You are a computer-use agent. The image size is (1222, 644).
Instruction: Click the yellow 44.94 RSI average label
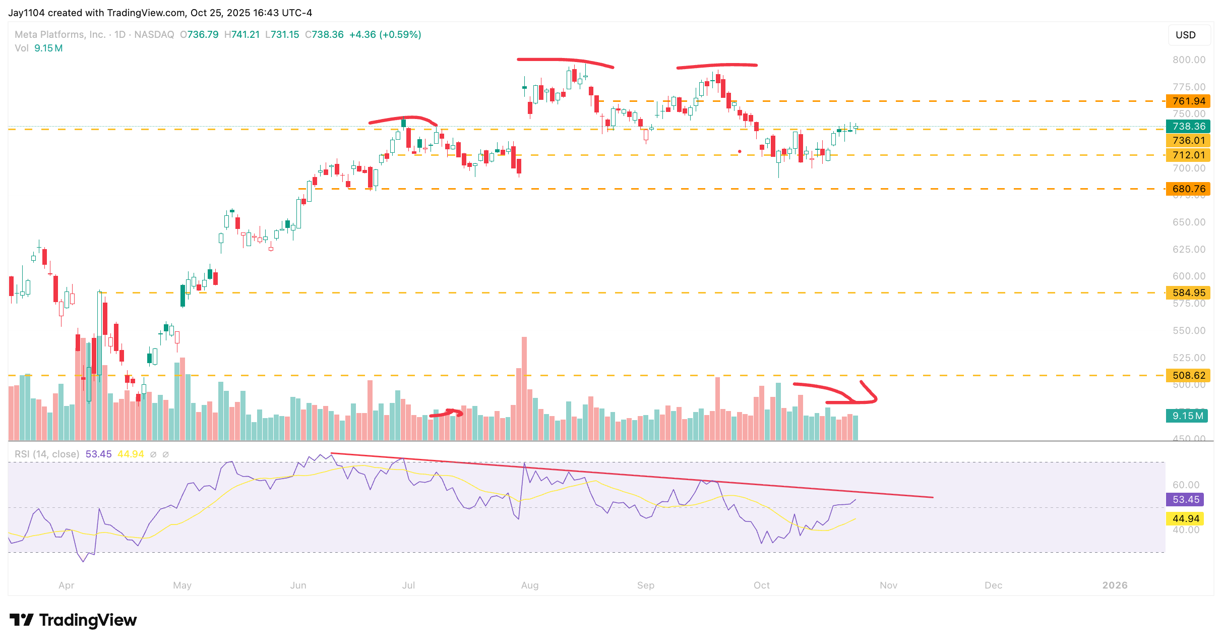point(1185,518)
